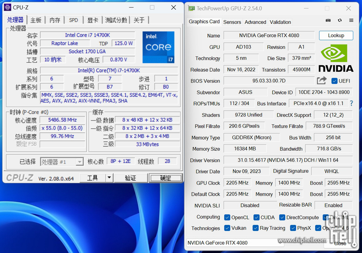Click the Close button in GPU-Z
Screen dimensions: 362x253
(x=340, y=243)
